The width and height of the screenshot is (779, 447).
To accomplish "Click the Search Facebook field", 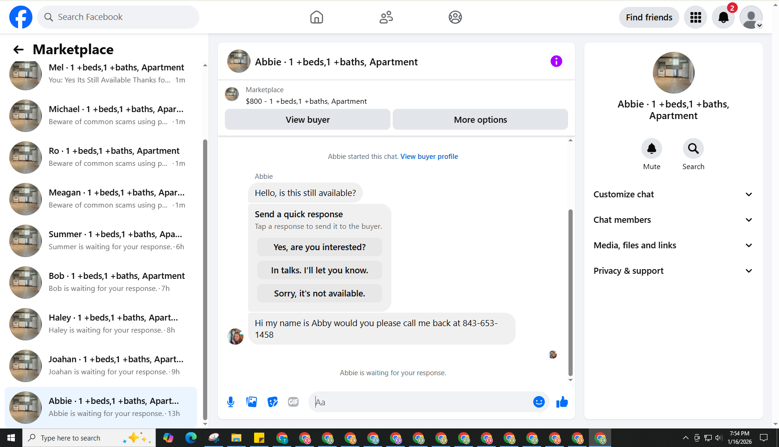I will point(118,17).
